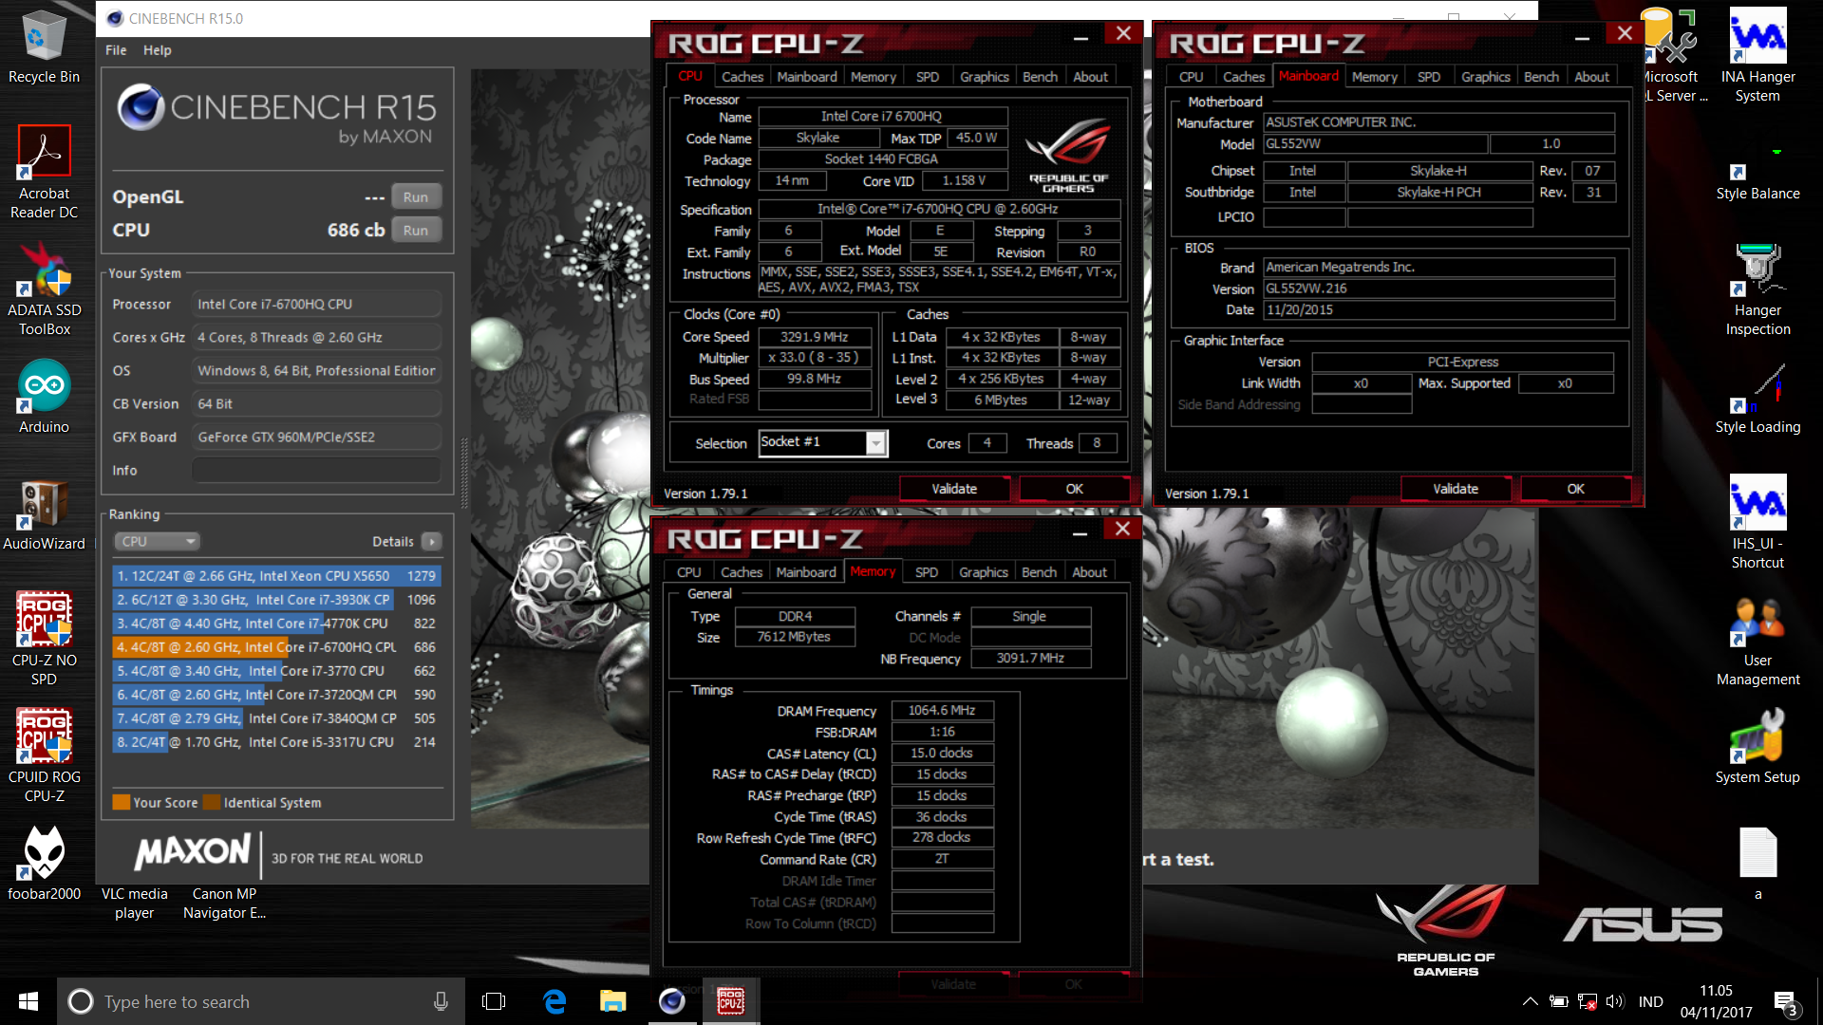
Task: Click the taskbar search box
Action: click(261, 1001)
